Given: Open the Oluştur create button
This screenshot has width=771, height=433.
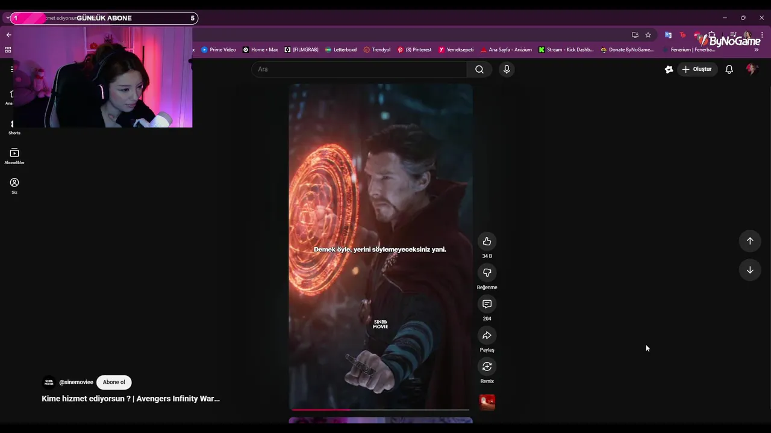Looking at the screenshot, I should pyautogui.click(x=697, y=69).
